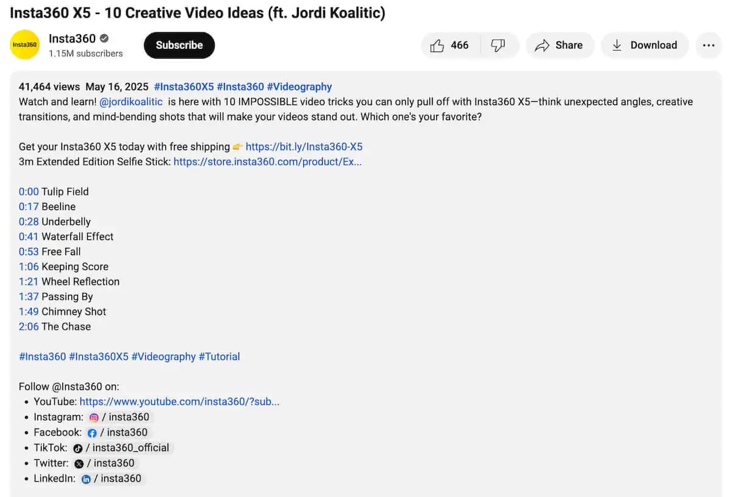Click the thumbs down dislike icon
The height and width of the screenshot is (497, 732).
coord(499,45)
